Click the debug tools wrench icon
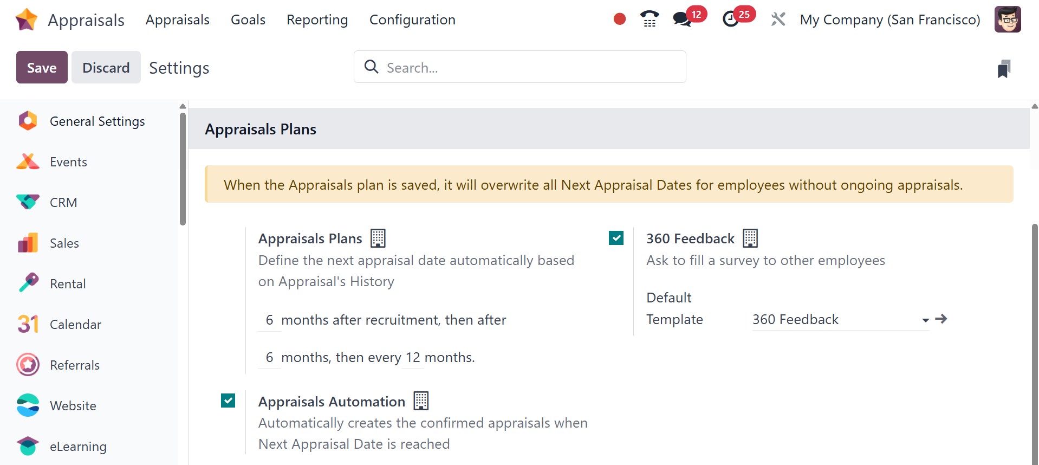The width and height of the screenshot is (1039, 465). (x=778, y=20)
